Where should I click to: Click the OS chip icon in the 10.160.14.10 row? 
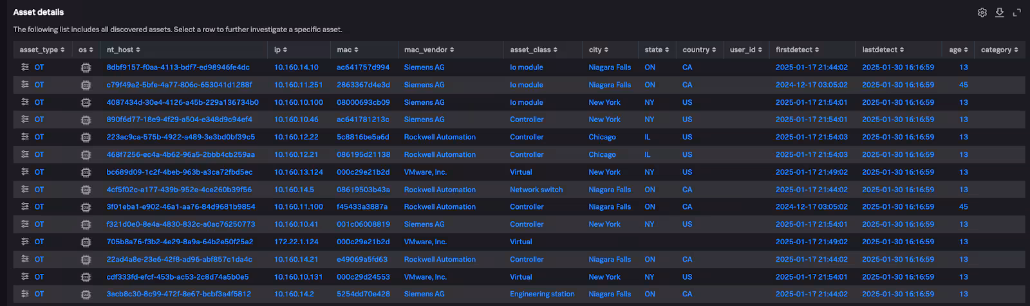click(86, 67)
